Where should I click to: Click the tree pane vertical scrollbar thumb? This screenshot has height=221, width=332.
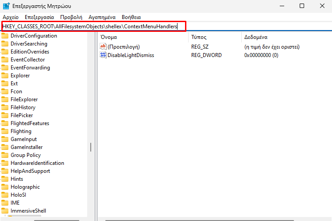click(x=91, y=147)
